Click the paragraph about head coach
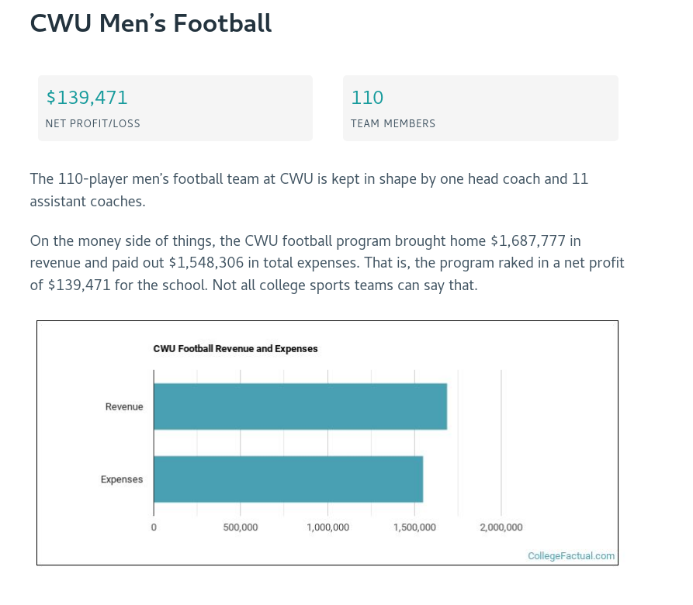 309,190
